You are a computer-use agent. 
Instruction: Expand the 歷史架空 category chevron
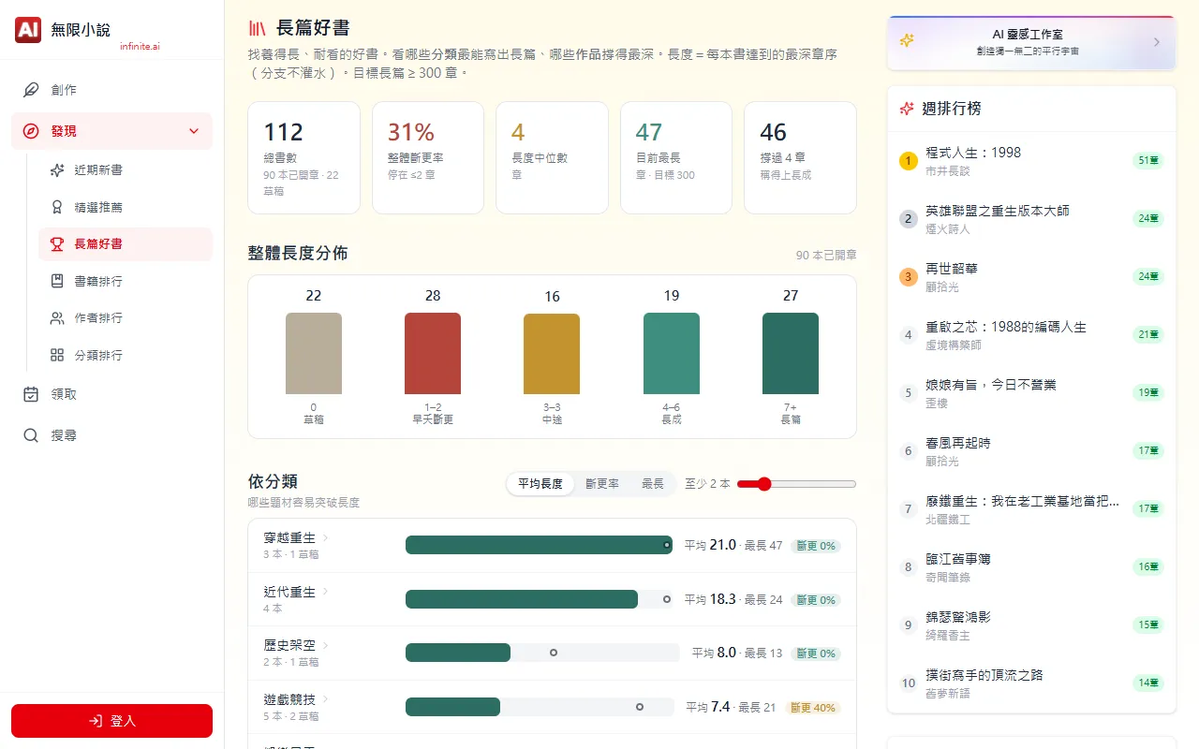(325, 645)
